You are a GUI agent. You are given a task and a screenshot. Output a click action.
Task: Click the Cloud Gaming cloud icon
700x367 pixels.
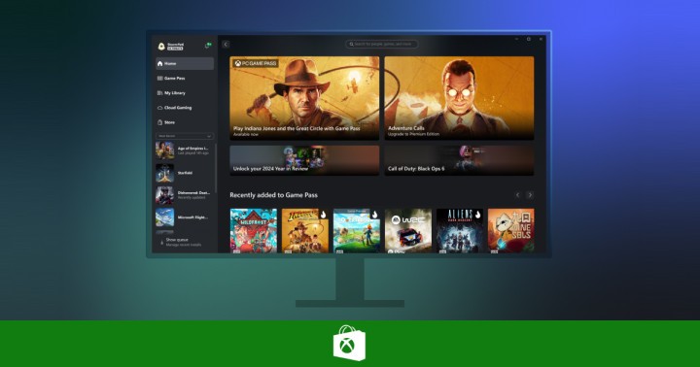159,108
